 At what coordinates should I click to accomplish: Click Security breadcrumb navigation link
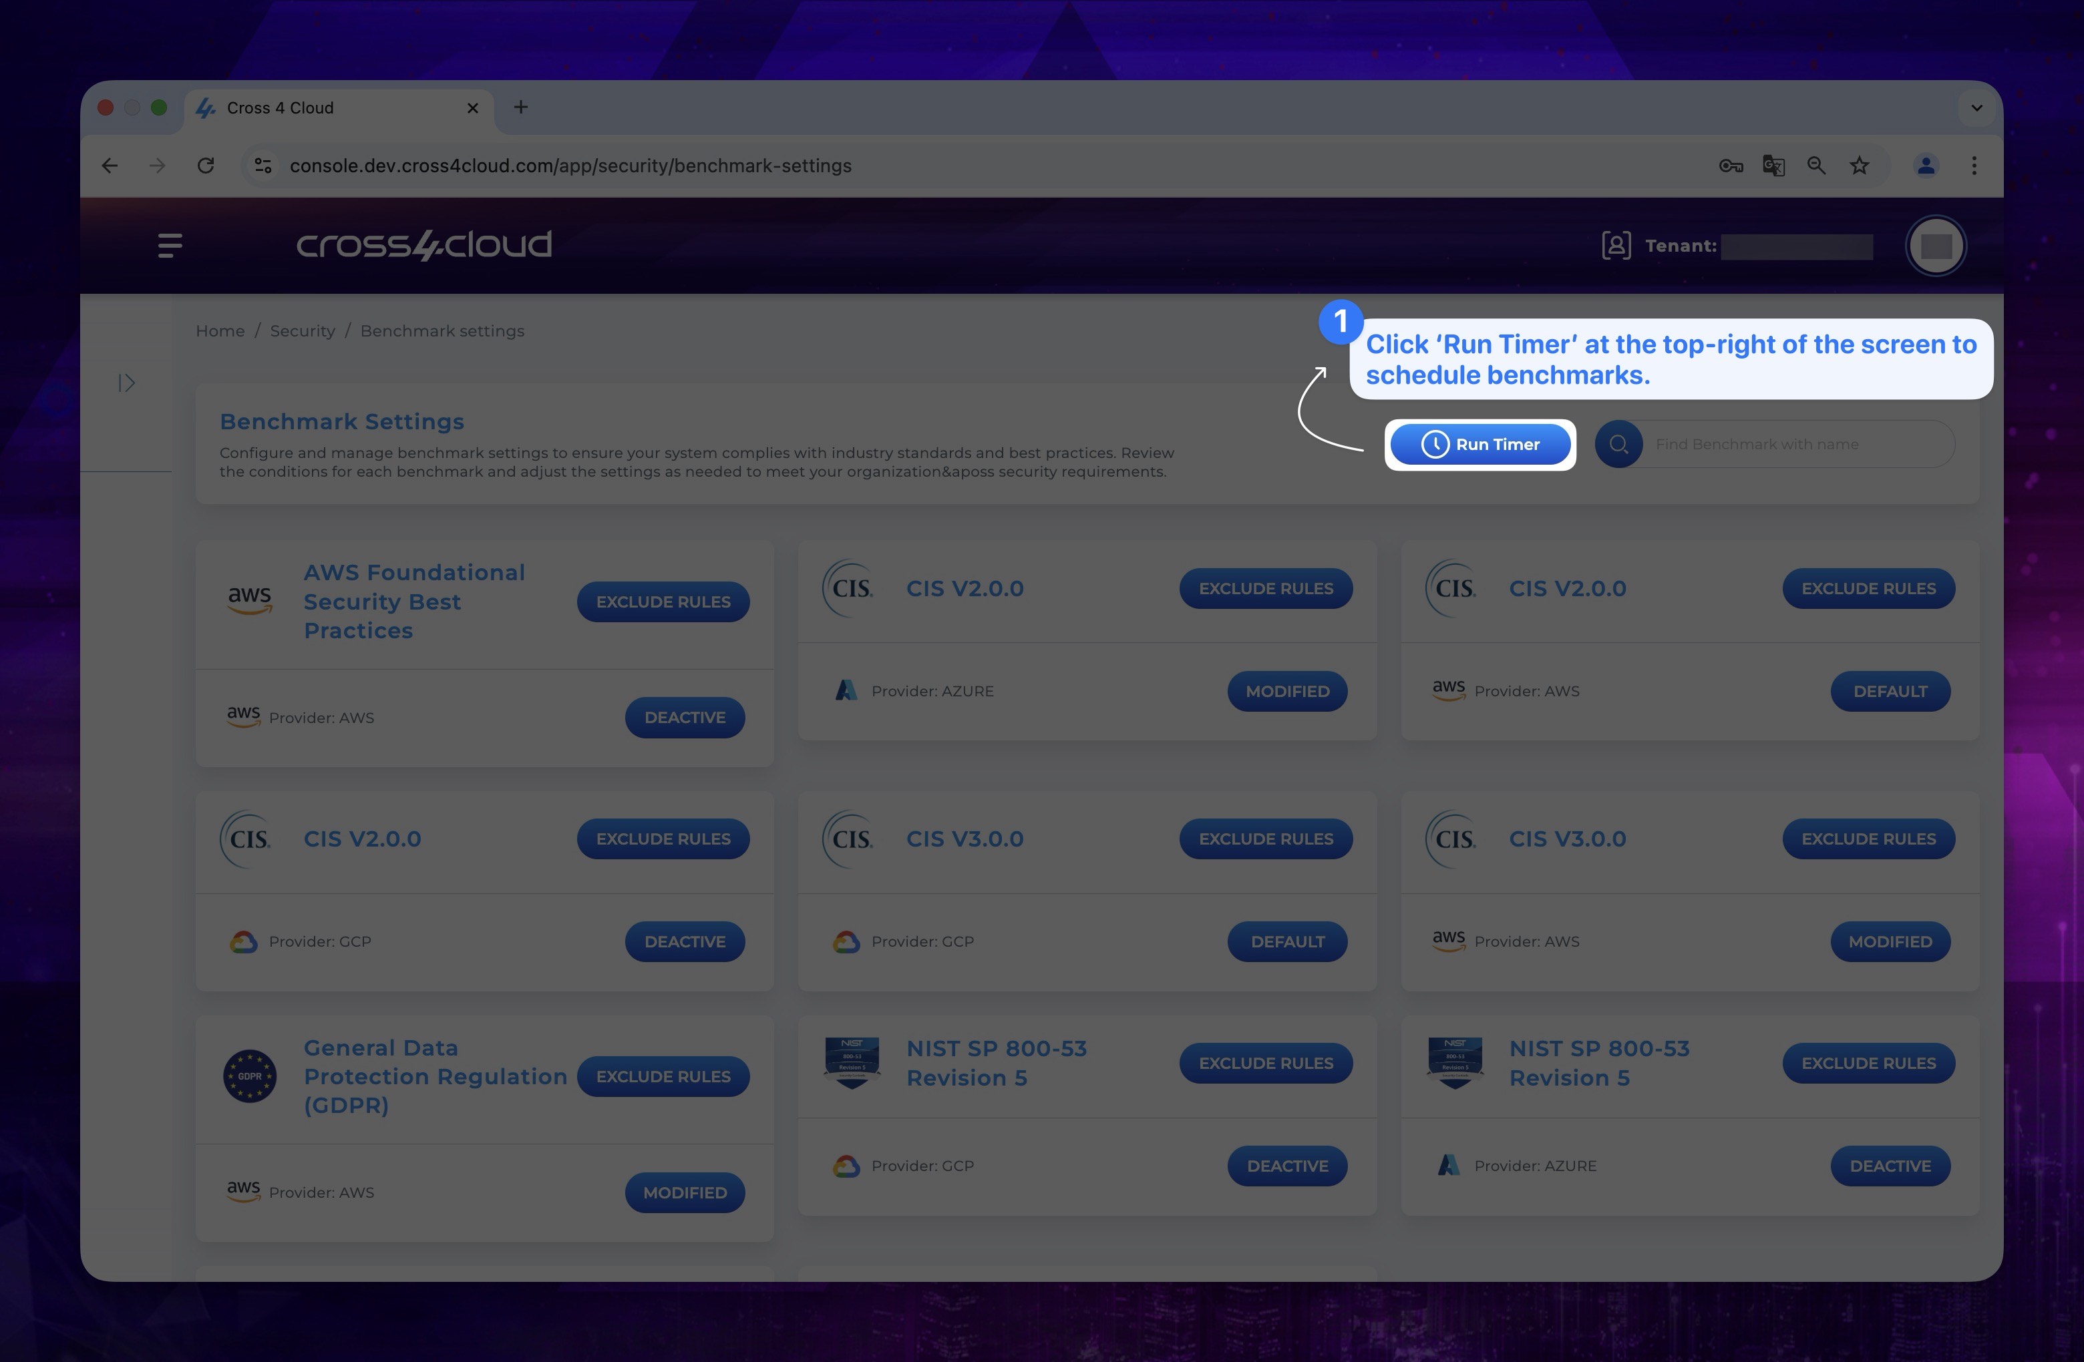[x=303, y=330]
